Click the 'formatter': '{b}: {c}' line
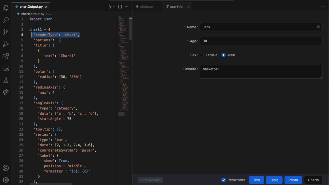Screen dimensions: 329x185 (x=66, y=171)
